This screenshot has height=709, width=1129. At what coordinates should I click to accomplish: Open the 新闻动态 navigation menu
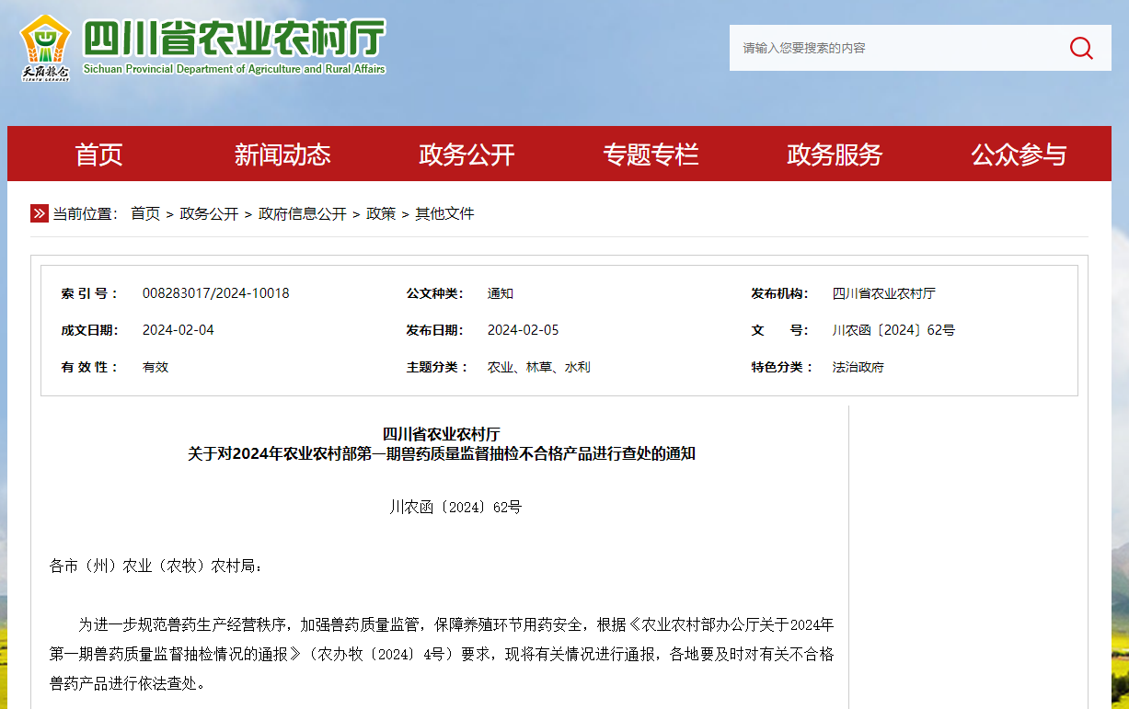pyautogui.click(x=282, y=154)
